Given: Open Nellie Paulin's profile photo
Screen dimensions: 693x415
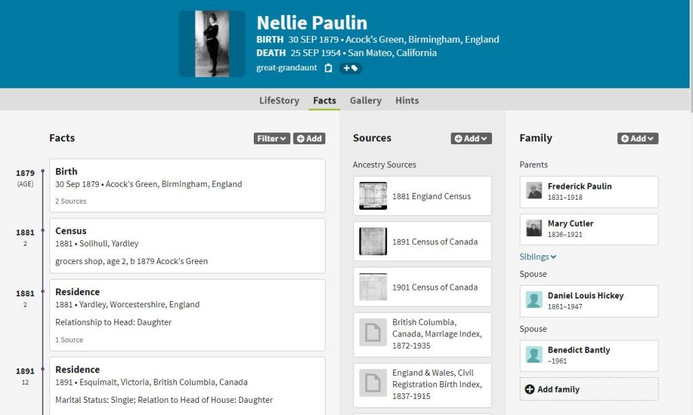Looking at the screenshot, I should tap(212, 43).
